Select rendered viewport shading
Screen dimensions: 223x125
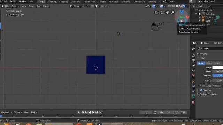pos(184,6)
